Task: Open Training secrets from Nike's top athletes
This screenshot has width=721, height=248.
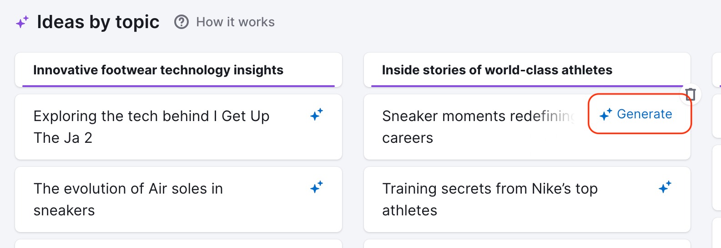Action: [490, 199]
